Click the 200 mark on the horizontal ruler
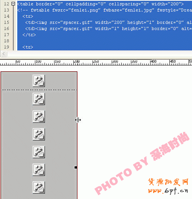Viewport: 192px width, 199px height. point(76,62)
